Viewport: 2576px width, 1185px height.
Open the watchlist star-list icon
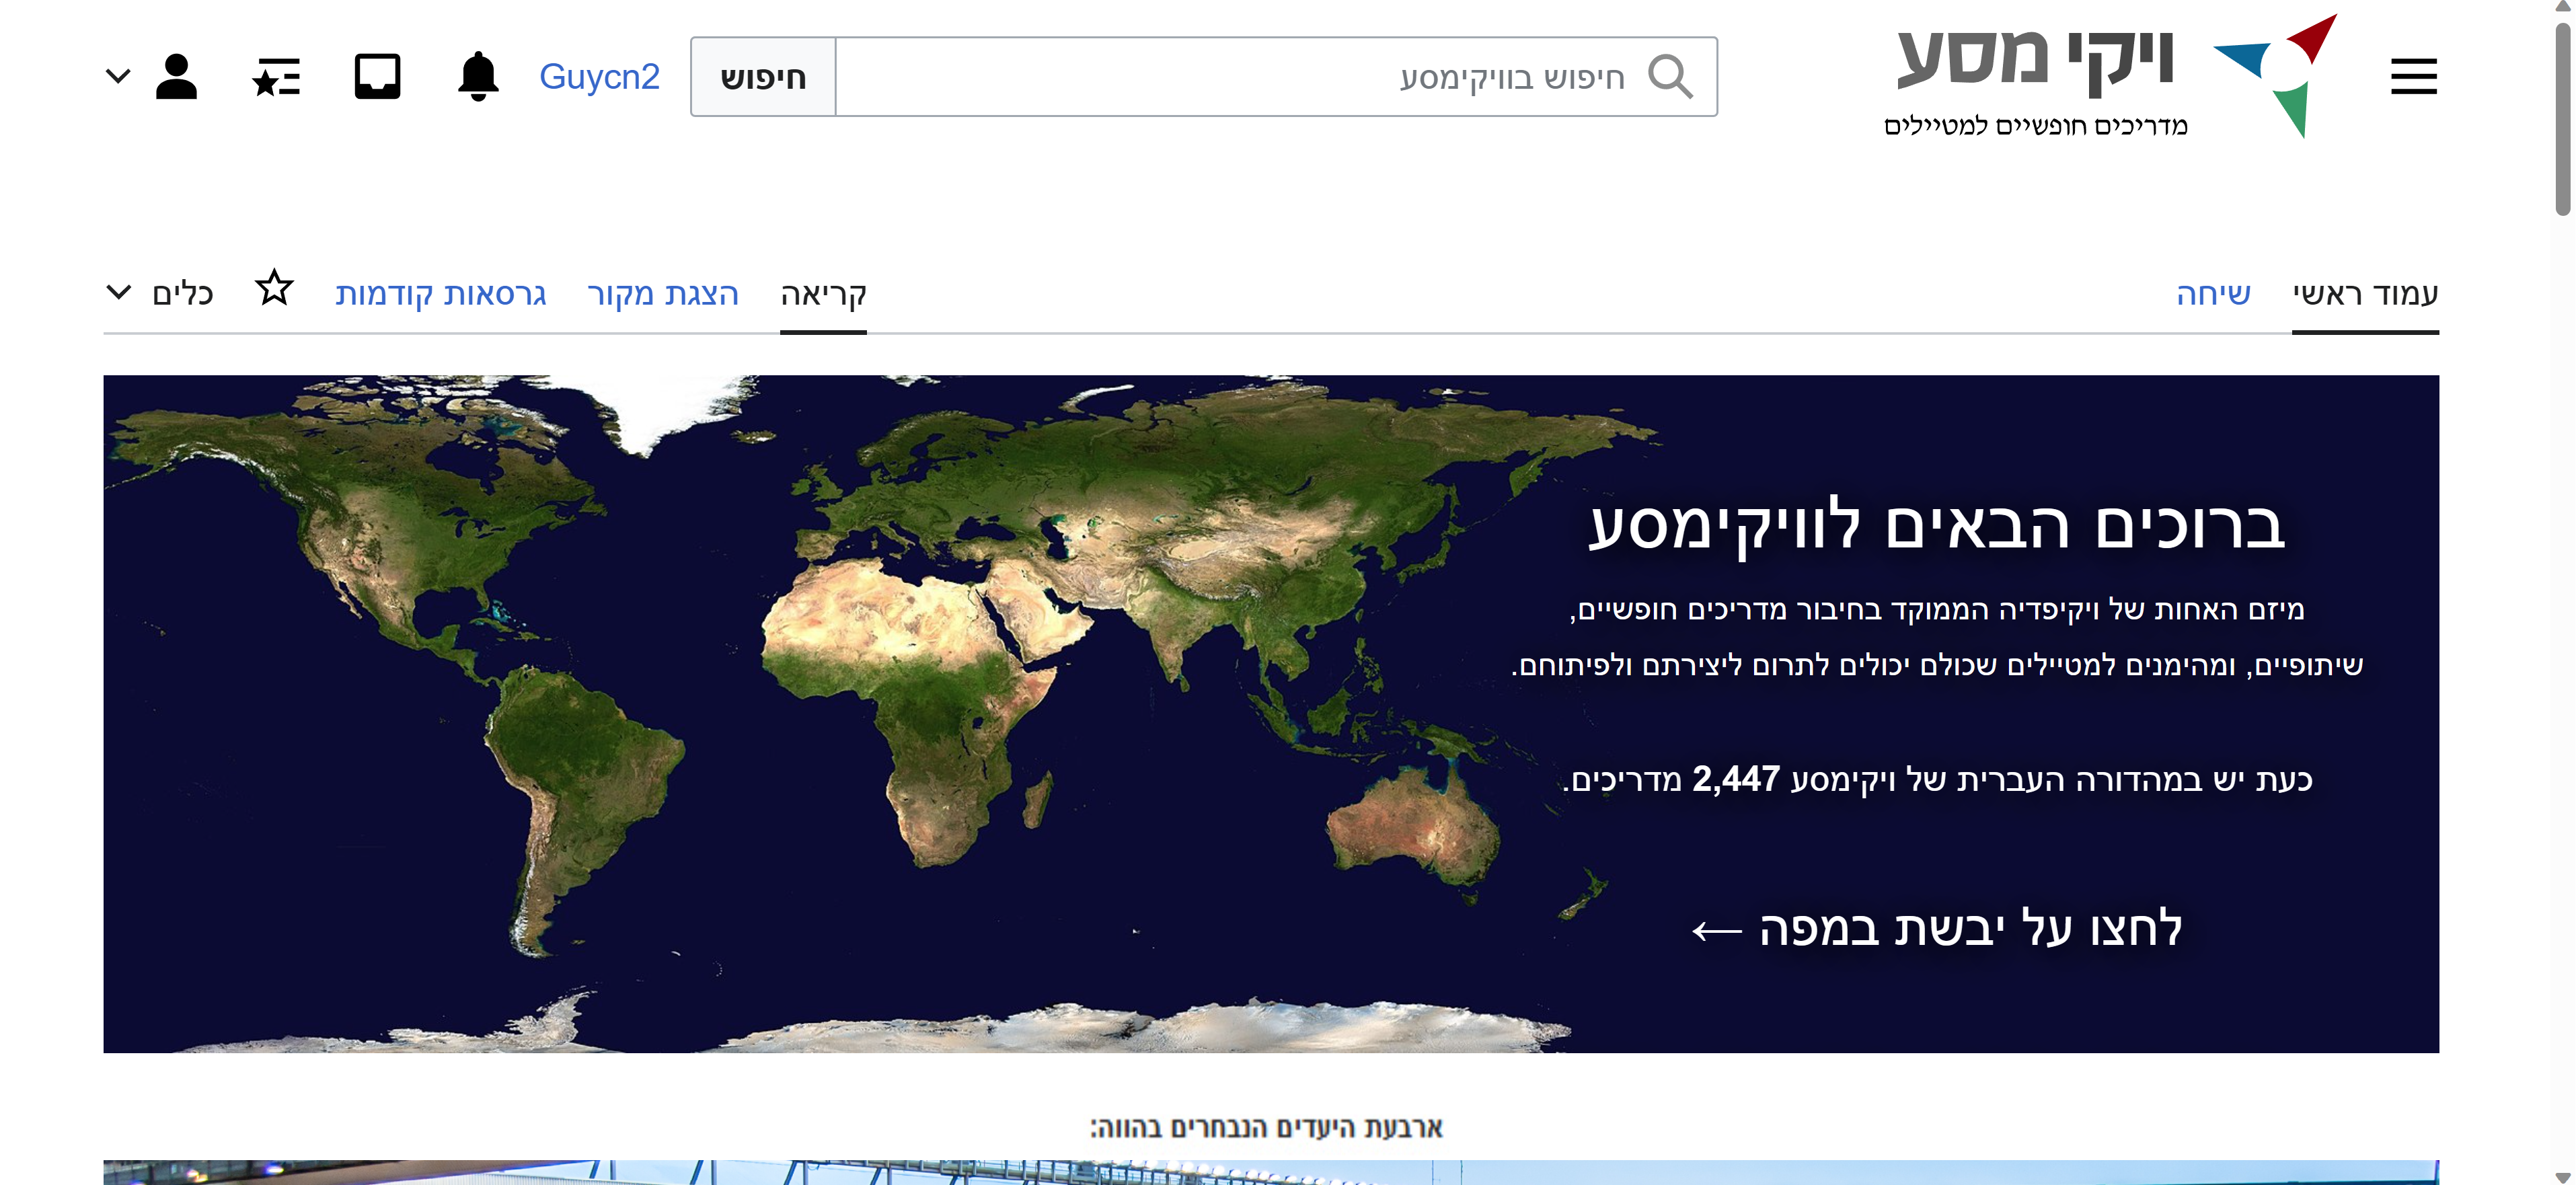[x=277, y=77]
